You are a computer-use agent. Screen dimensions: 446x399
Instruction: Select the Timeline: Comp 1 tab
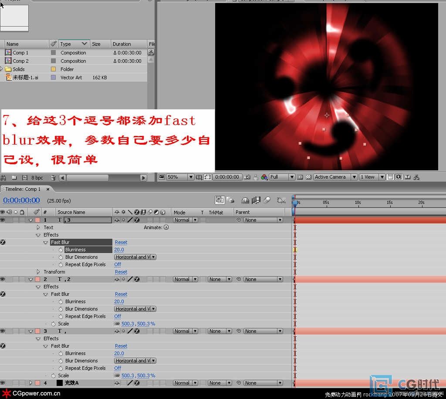point(23,189)
